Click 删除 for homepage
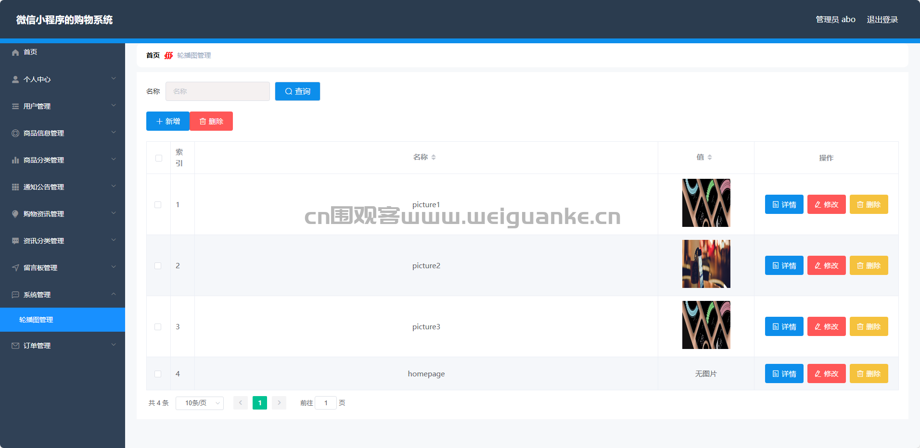920x448 pixels. click(869, 373)
